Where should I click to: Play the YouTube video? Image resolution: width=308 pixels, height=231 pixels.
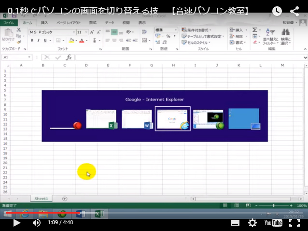17,223
